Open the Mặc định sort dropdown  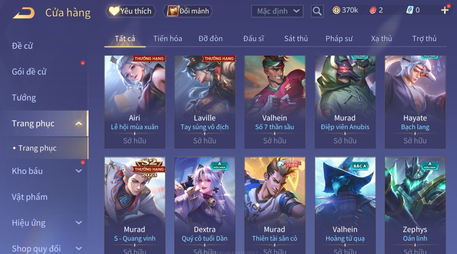click(277, 11)
